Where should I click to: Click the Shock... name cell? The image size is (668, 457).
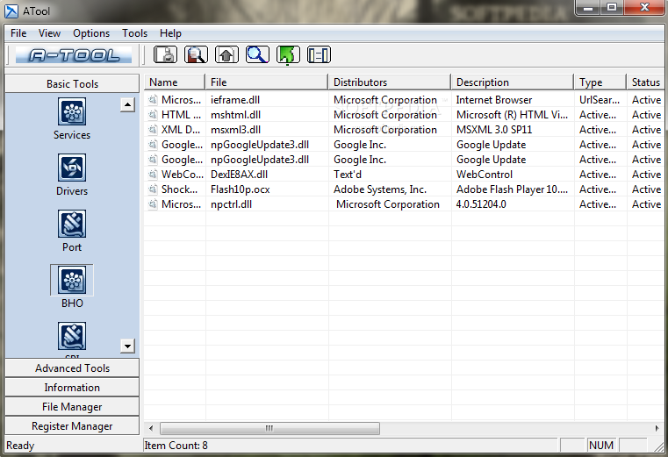[179, 189]
